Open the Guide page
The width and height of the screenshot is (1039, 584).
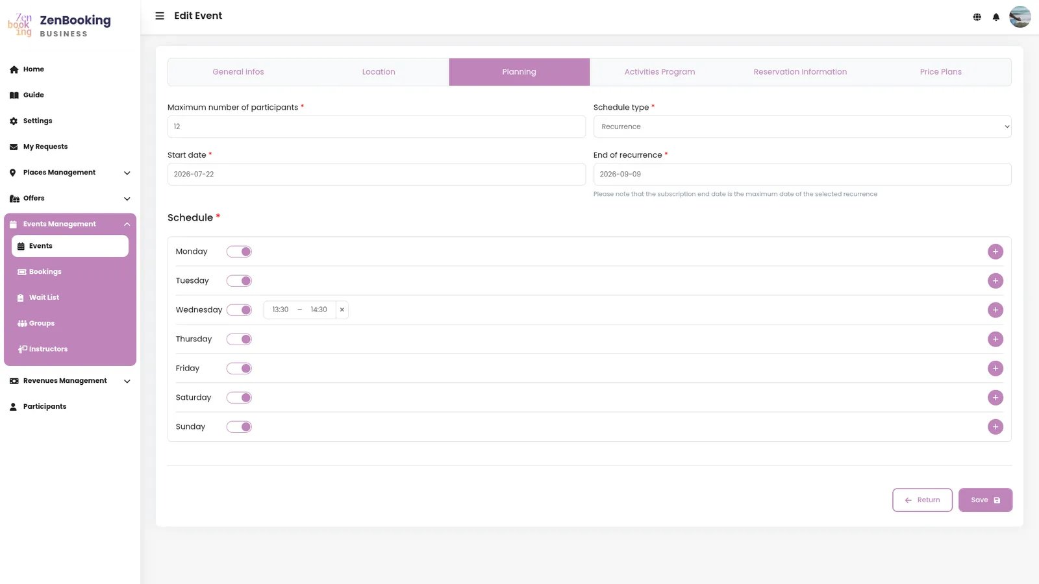point(70,95)
